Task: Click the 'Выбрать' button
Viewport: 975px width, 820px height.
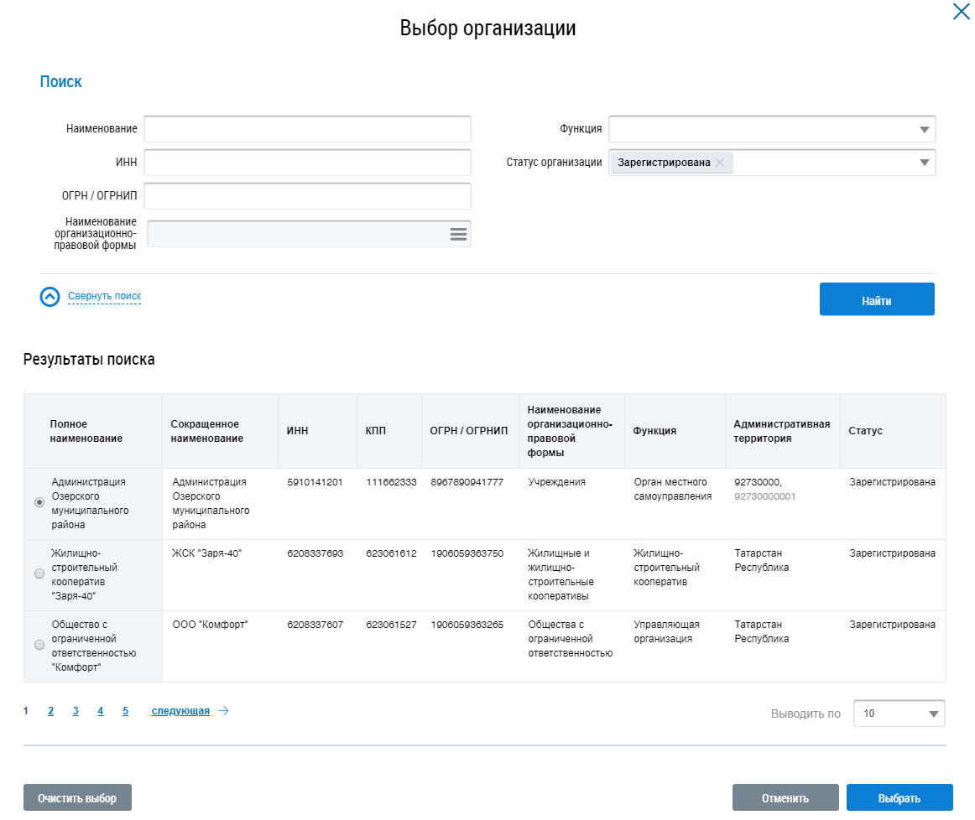Action: [899, 798]
